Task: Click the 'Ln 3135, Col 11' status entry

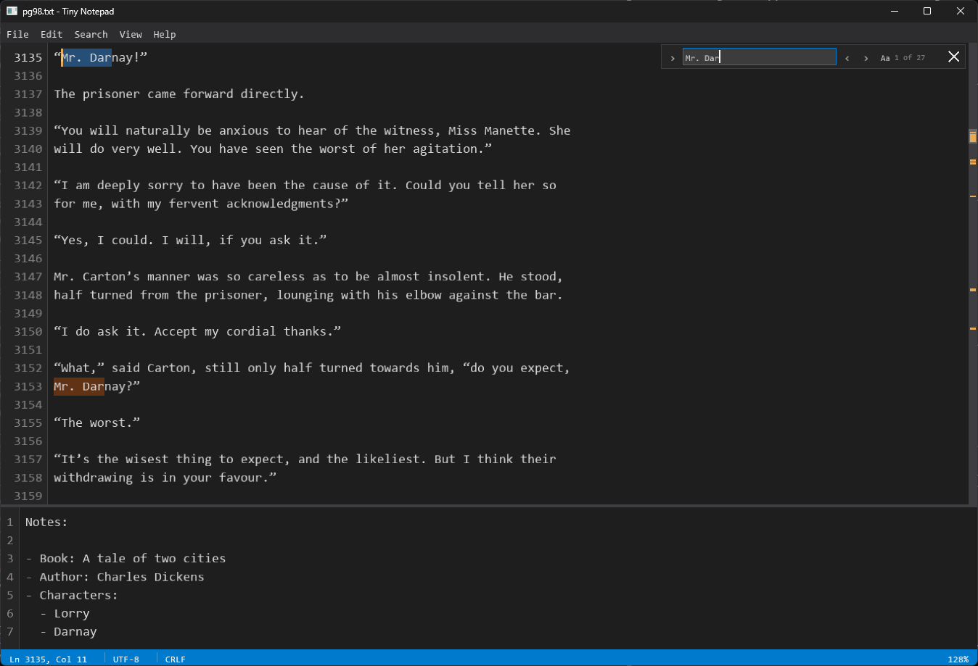Action: [48, 659]
